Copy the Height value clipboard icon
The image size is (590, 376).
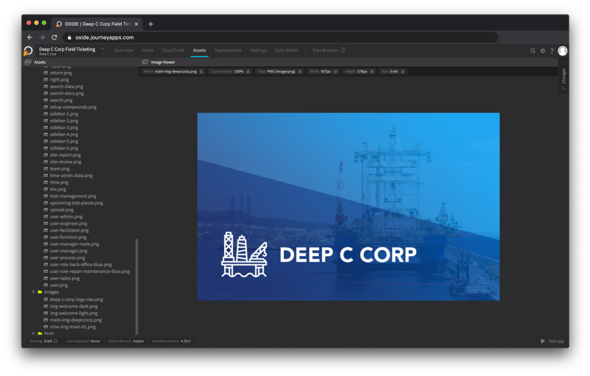(x=372, y=71)
